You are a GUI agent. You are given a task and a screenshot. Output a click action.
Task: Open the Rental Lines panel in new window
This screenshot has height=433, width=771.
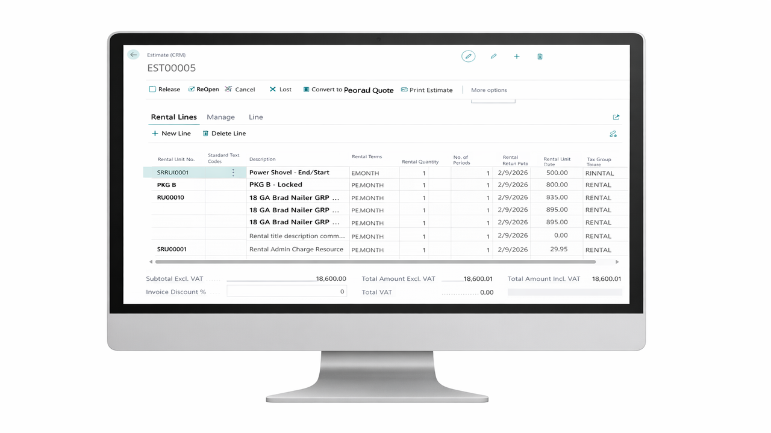[x=616, y=117]
